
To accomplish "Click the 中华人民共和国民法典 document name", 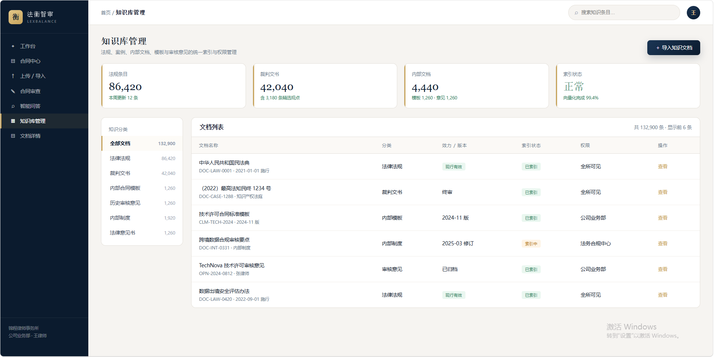I will point(224,163).
